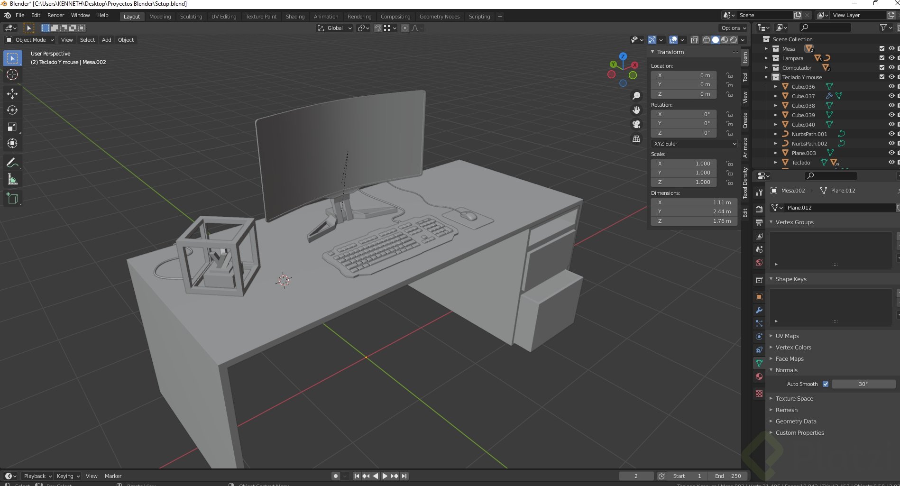900x486 pixels.
Task: Open the Modifier Properties tab
Action: pos(759,310)
